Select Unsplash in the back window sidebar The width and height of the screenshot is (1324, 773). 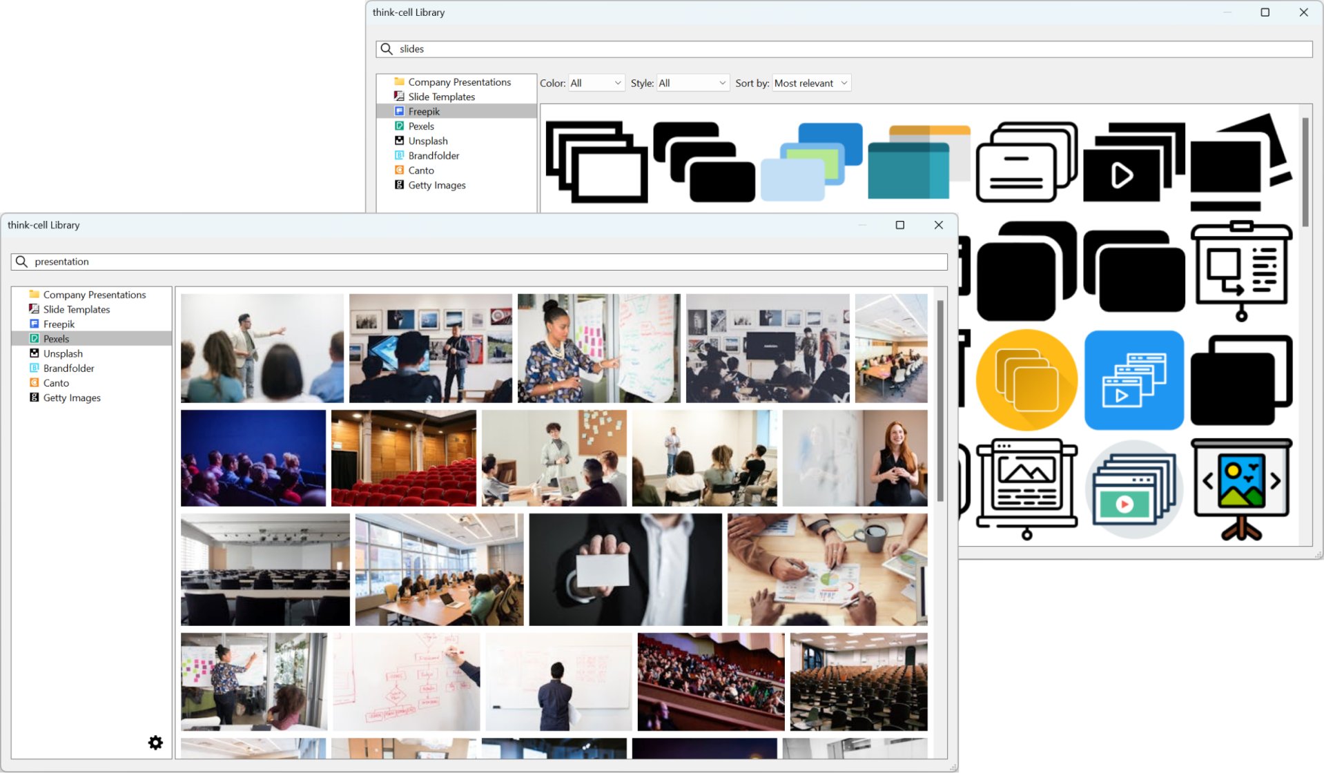456,141
